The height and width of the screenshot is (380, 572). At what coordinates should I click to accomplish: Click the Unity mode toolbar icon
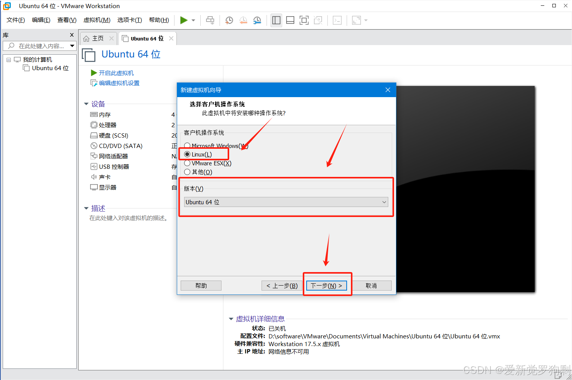tap(318, 20)
